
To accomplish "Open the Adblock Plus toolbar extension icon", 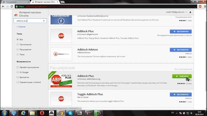I will 200,6.
